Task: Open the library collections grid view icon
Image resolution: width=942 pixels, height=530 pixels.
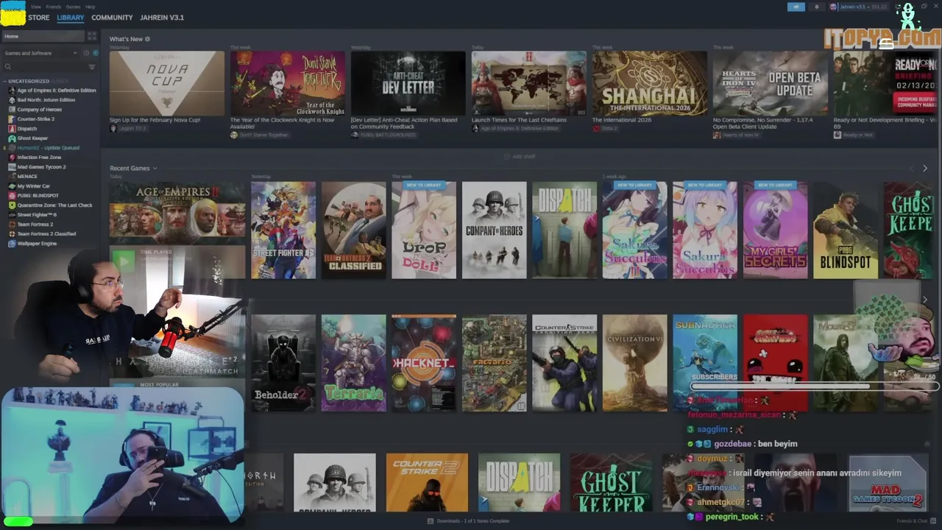Action: pyautogui.click(x=92, y=36)
